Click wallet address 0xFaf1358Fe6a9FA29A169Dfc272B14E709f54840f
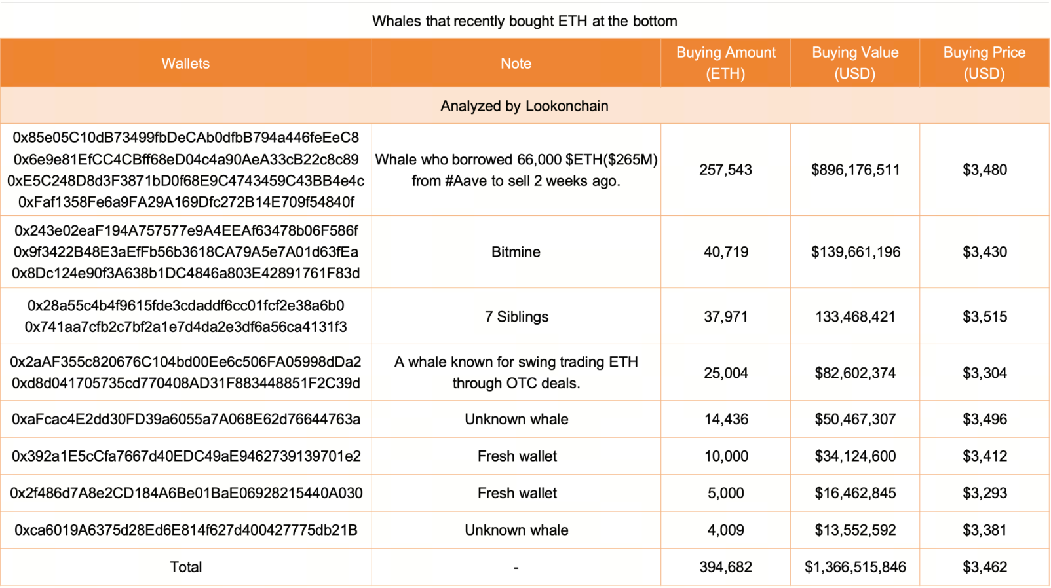The image size is (1051, 588). pyautogui.click(x=186, y=202)
